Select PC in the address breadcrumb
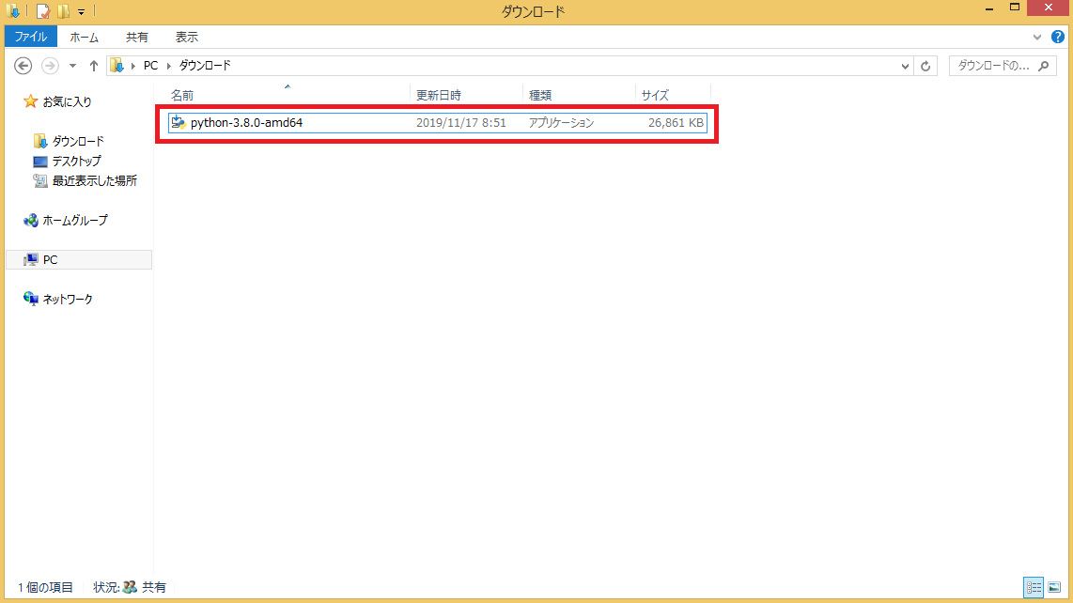1073x603 pixels. click(x=150, y=66)
